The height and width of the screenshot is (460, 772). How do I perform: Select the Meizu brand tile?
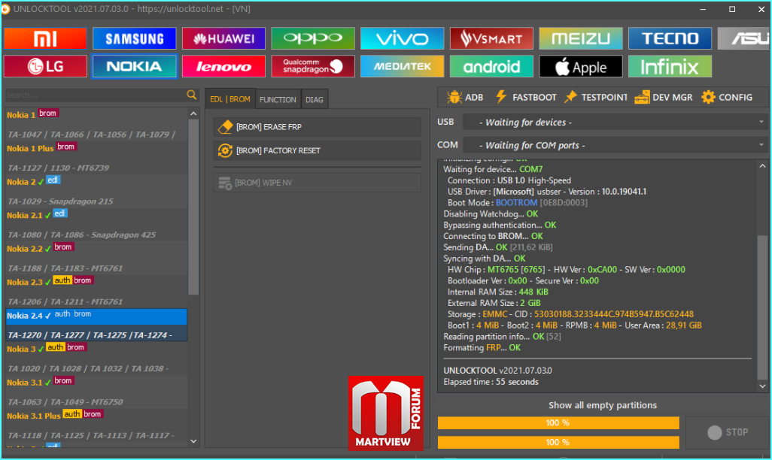[580, 38]
